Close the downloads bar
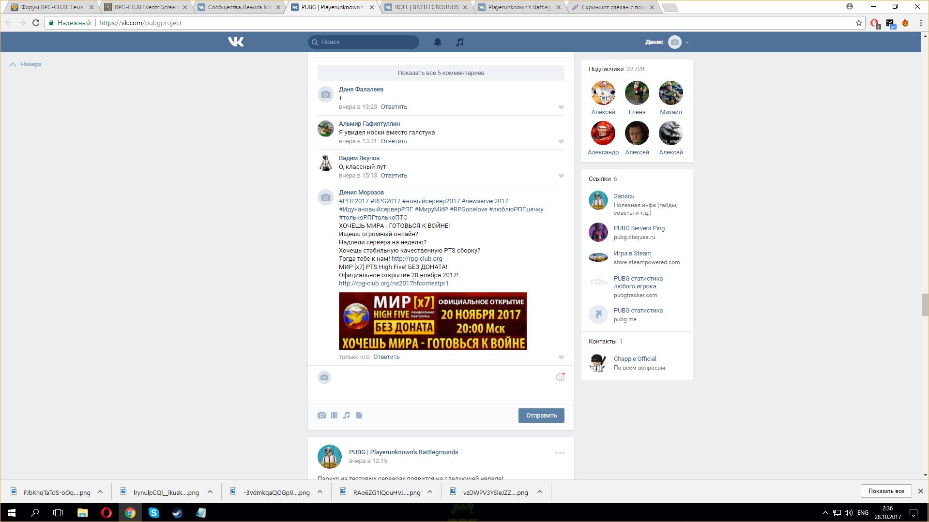This screenshot has height=522, width=929. point(920,491)
